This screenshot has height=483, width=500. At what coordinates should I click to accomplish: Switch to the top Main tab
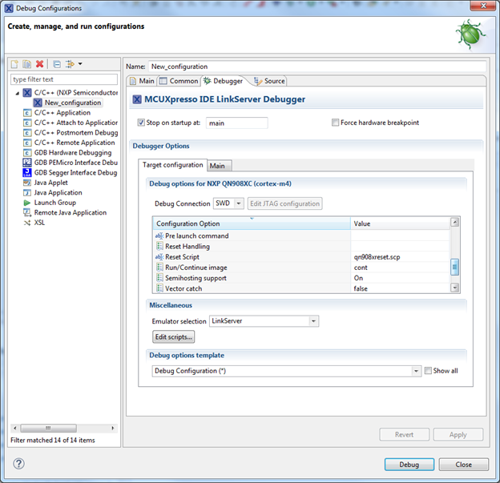142,81
